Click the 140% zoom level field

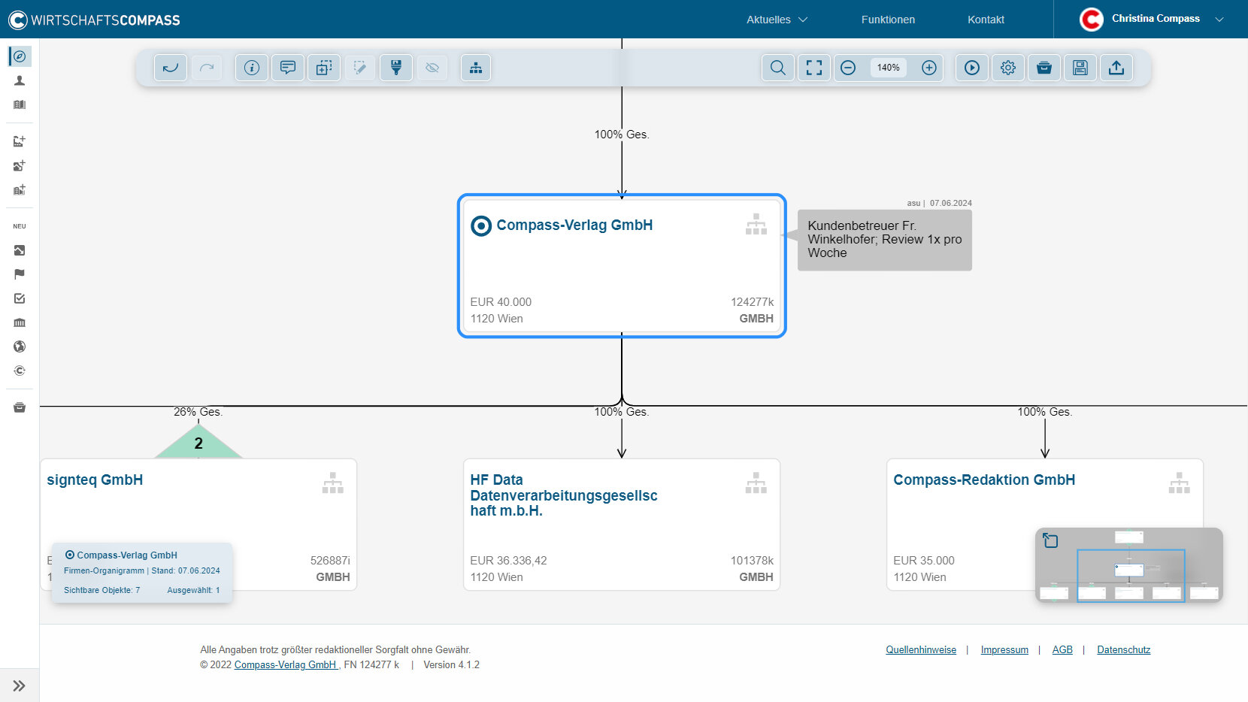pyautogui.click(x=889, y=68)
